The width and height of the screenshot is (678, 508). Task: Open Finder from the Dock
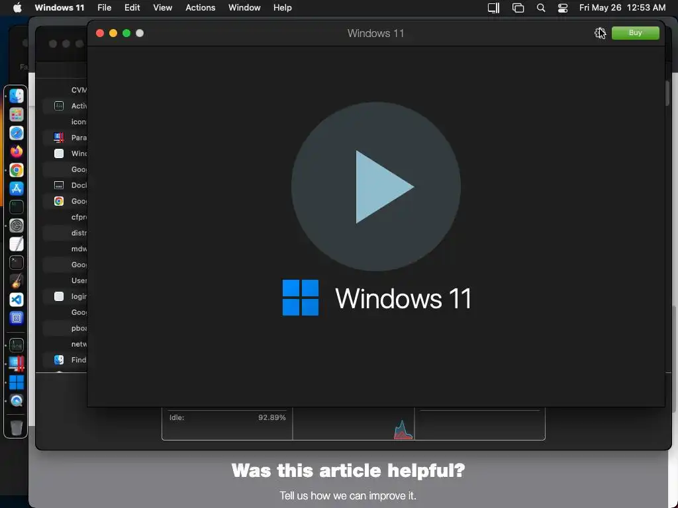[17, 96]
